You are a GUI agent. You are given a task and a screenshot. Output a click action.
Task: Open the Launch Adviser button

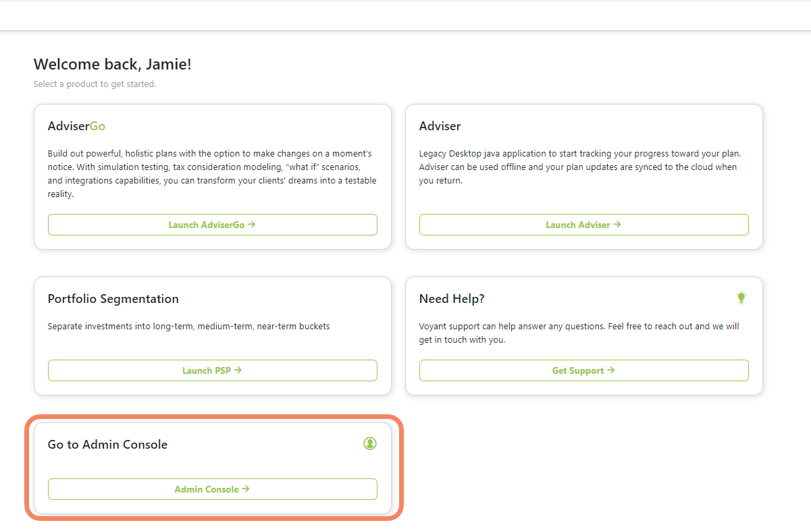click(583, 225)
